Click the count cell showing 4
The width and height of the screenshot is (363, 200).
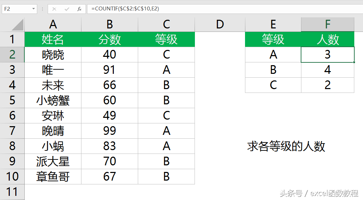[328, 70]
